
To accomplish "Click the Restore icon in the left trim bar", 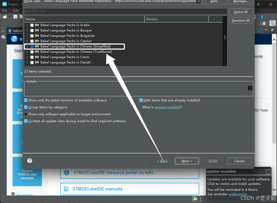I will tap(3, 31).
